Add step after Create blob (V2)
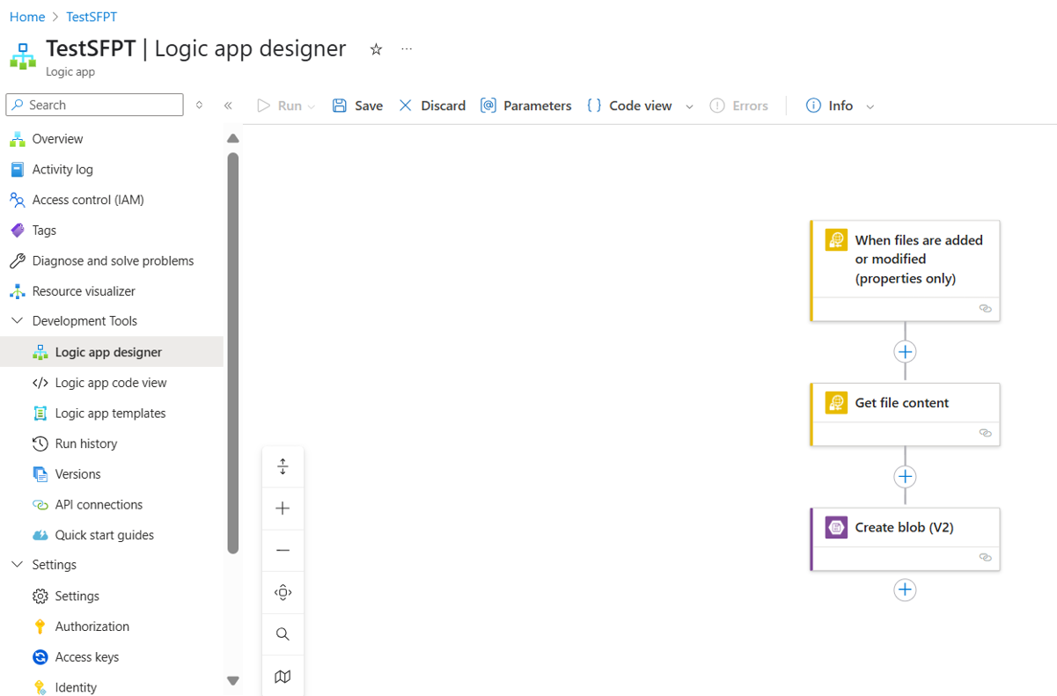The image size is (1057, 696). (905, 590)
